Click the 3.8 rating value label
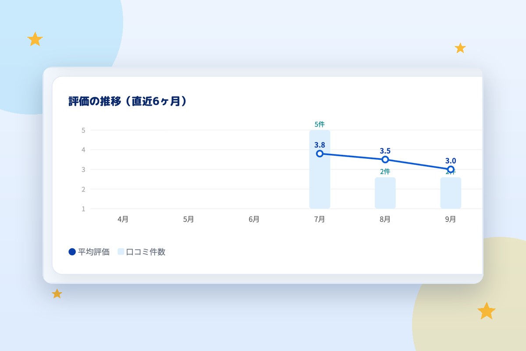Viewport: 526px width, 351px height. (x=320, y=144)
